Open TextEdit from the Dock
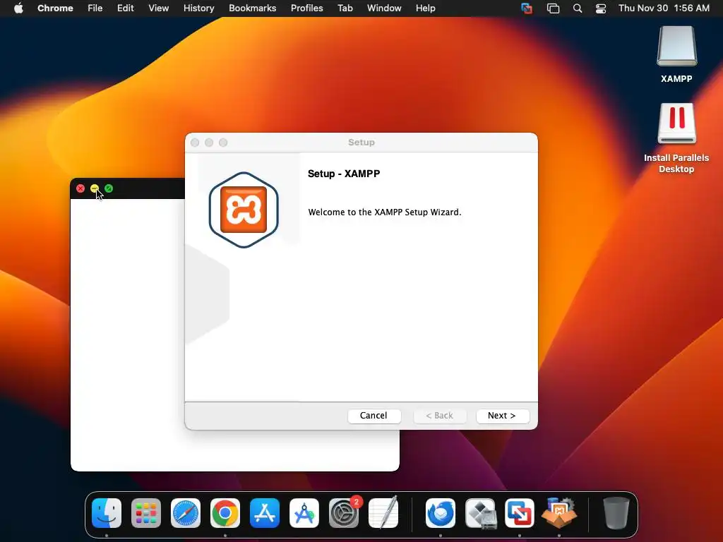723x542 pixels. point(383,512)
